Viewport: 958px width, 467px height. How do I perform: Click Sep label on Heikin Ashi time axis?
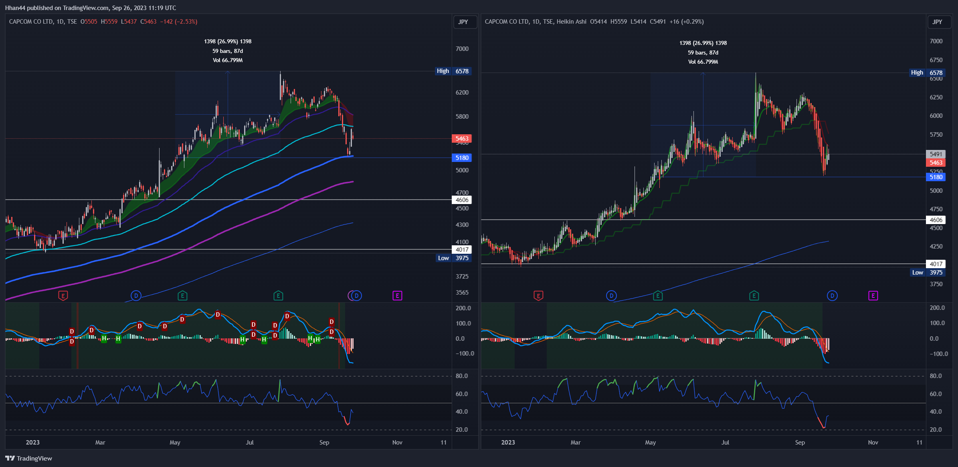pos(800,443)
